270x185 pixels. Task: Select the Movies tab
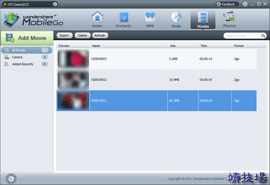(x=203, y=19)
